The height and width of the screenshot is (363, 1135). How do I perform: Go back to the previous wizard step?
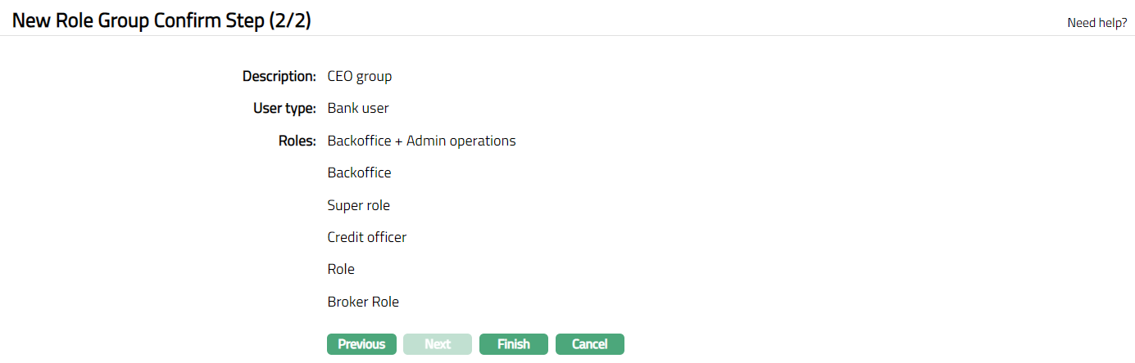click(361, 344)
